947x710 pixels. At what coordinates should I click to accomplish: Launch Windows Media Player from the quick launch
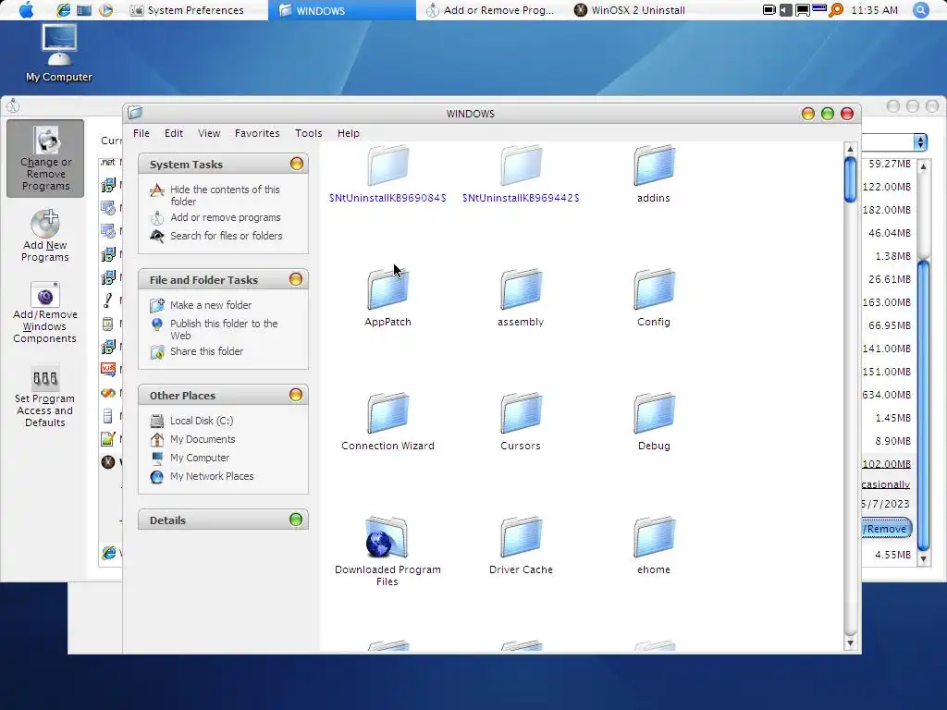[x=105, y=10]
